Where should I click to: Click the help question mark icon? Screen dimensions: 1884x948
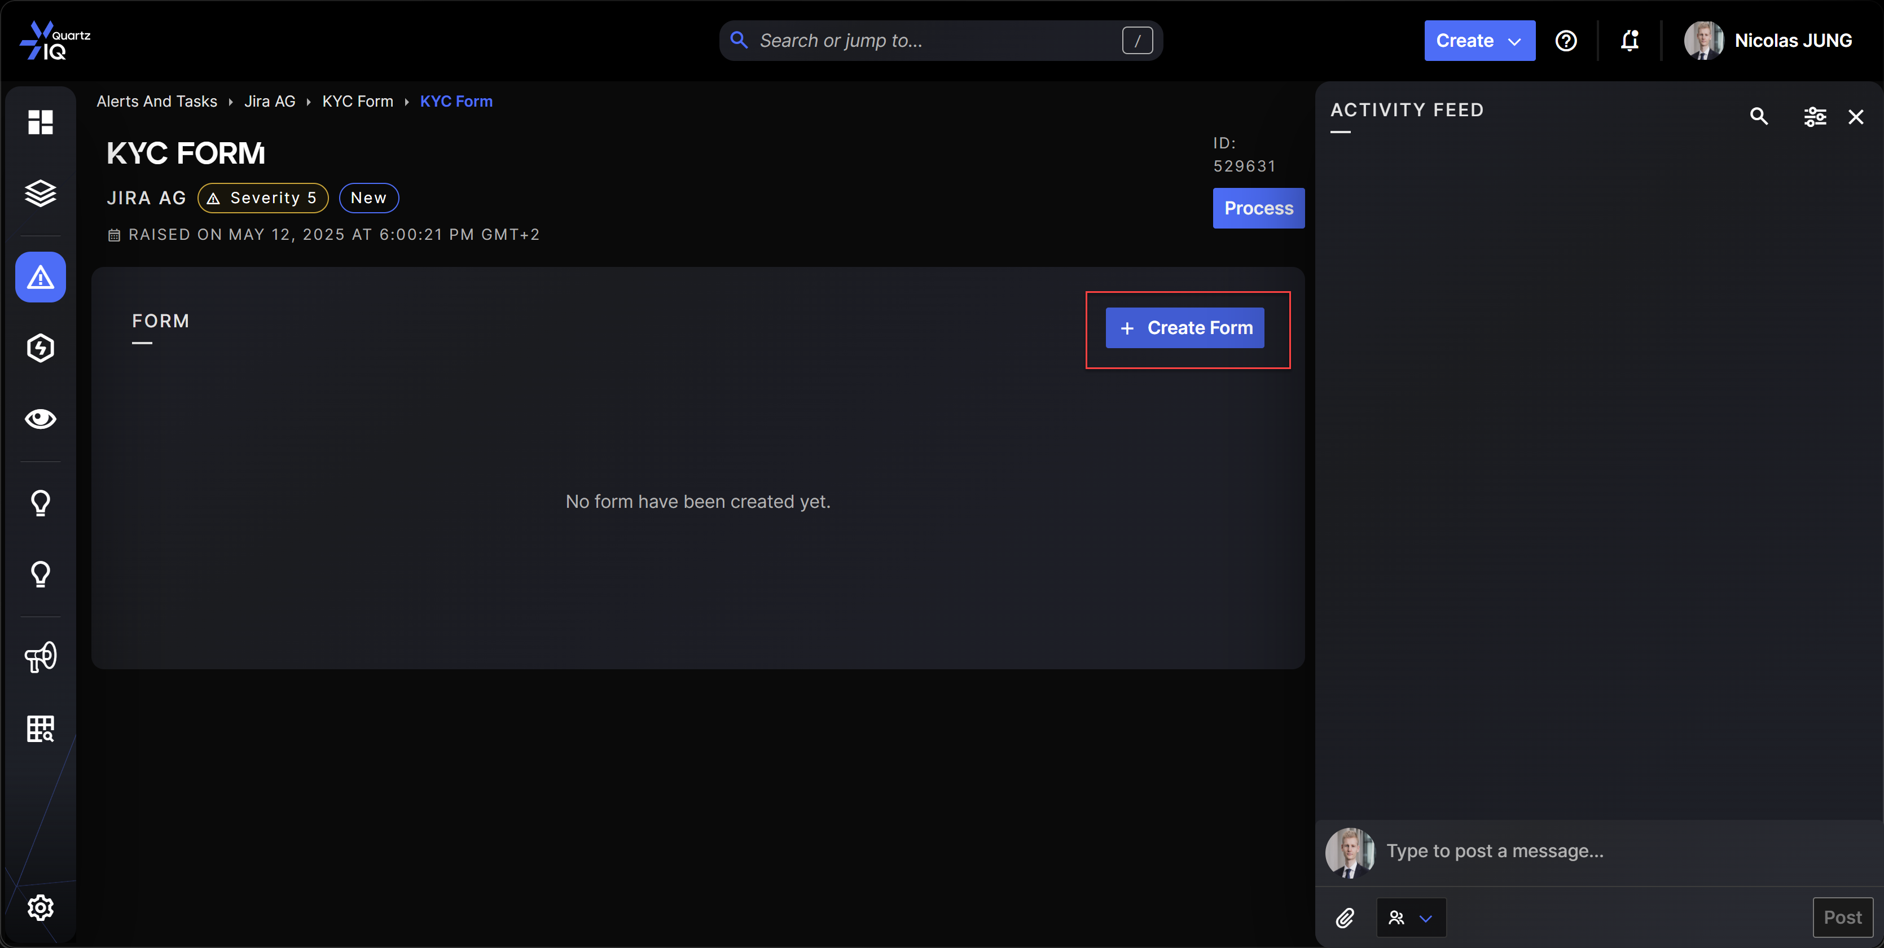coord(1565,41)
